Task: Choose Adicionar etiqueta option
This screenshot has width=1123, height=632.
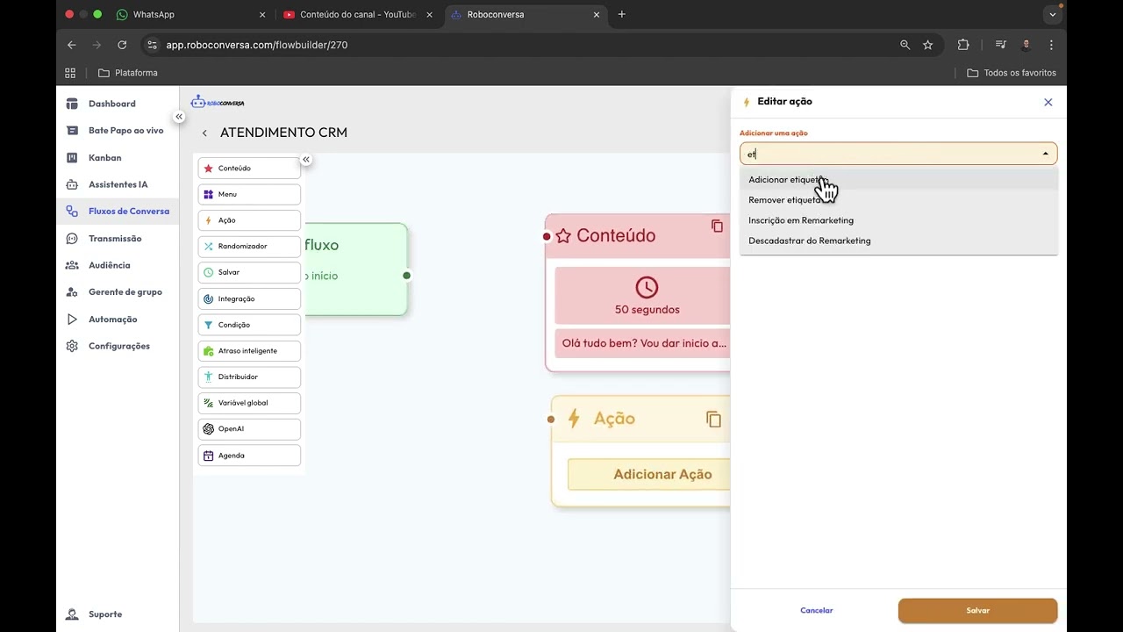Action: tap(898, 180)
